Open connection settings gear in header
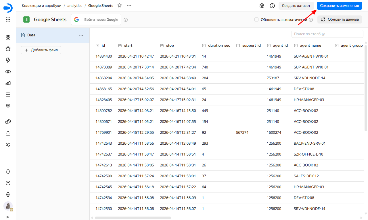368x220 pixels. 262,6
